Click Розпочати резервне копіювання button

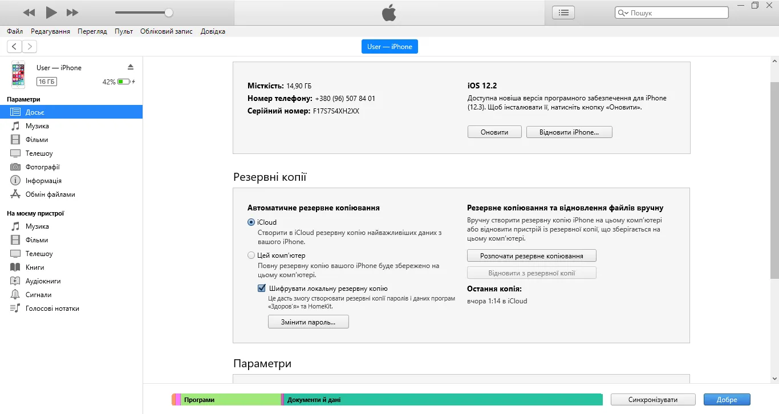pos(531,256)
